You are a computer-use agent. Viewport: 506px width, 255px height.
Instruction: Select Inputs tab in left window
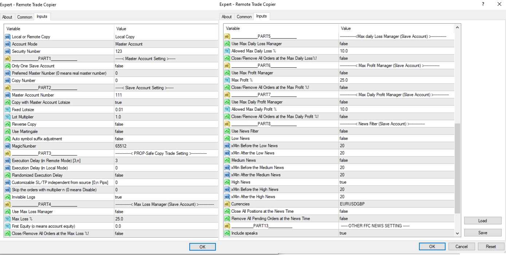pos(42,16)
